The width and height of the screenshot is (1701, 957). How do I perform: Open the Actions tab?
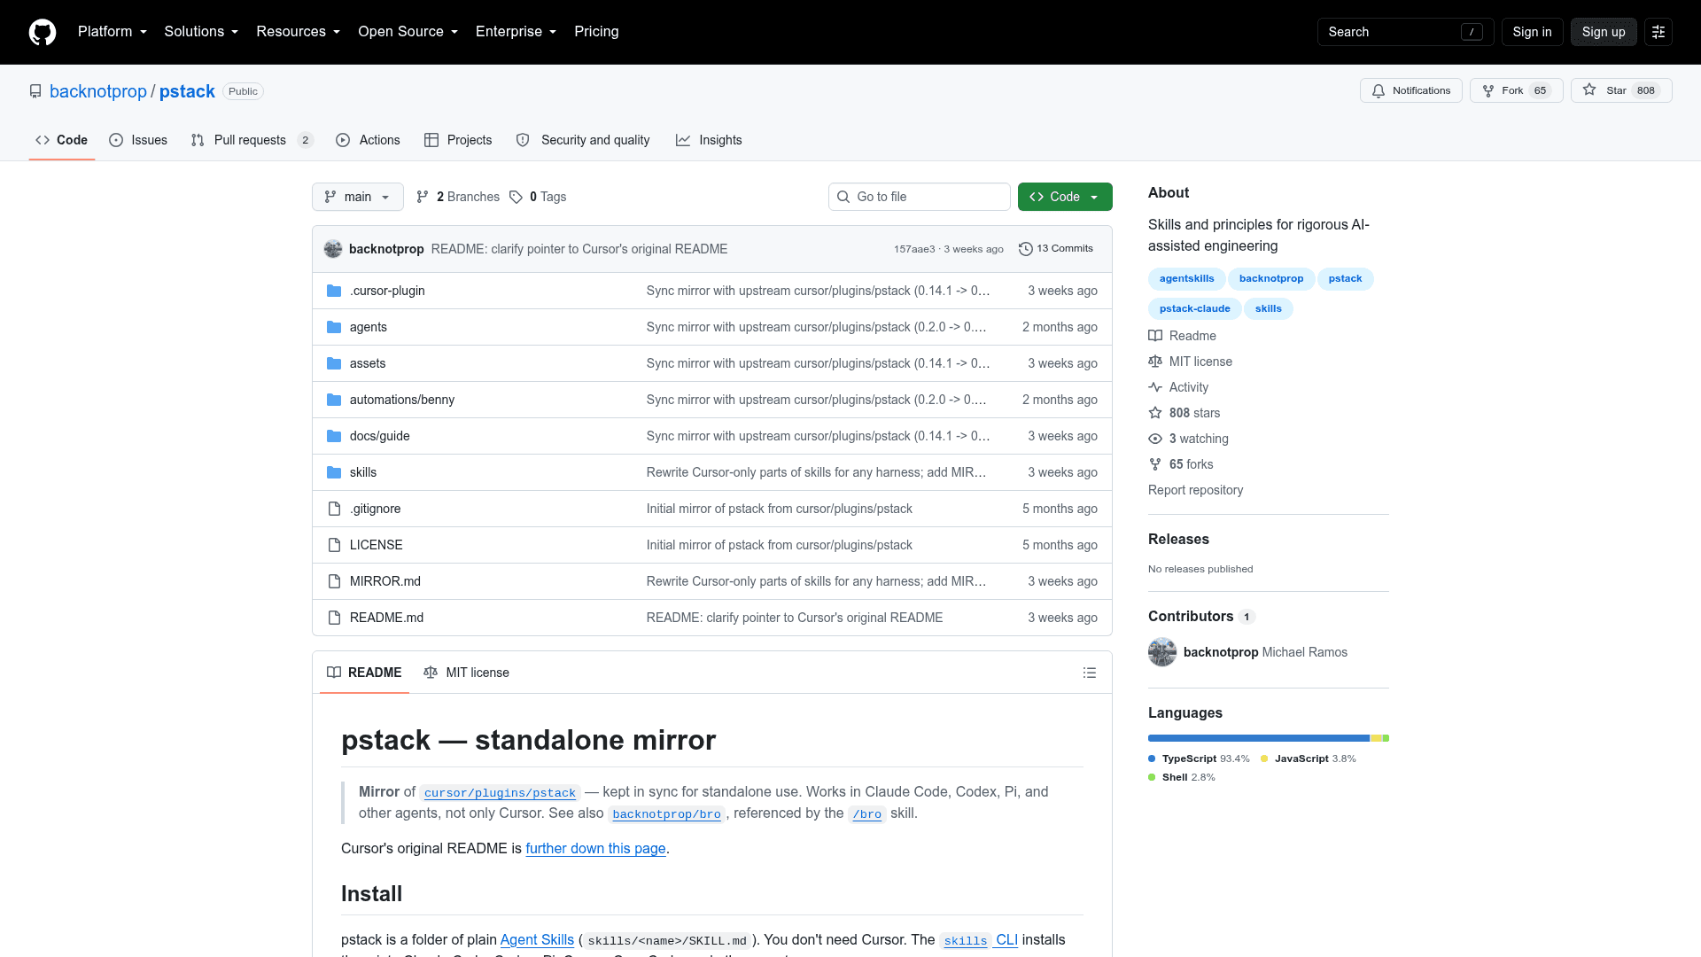pos(368,140)
